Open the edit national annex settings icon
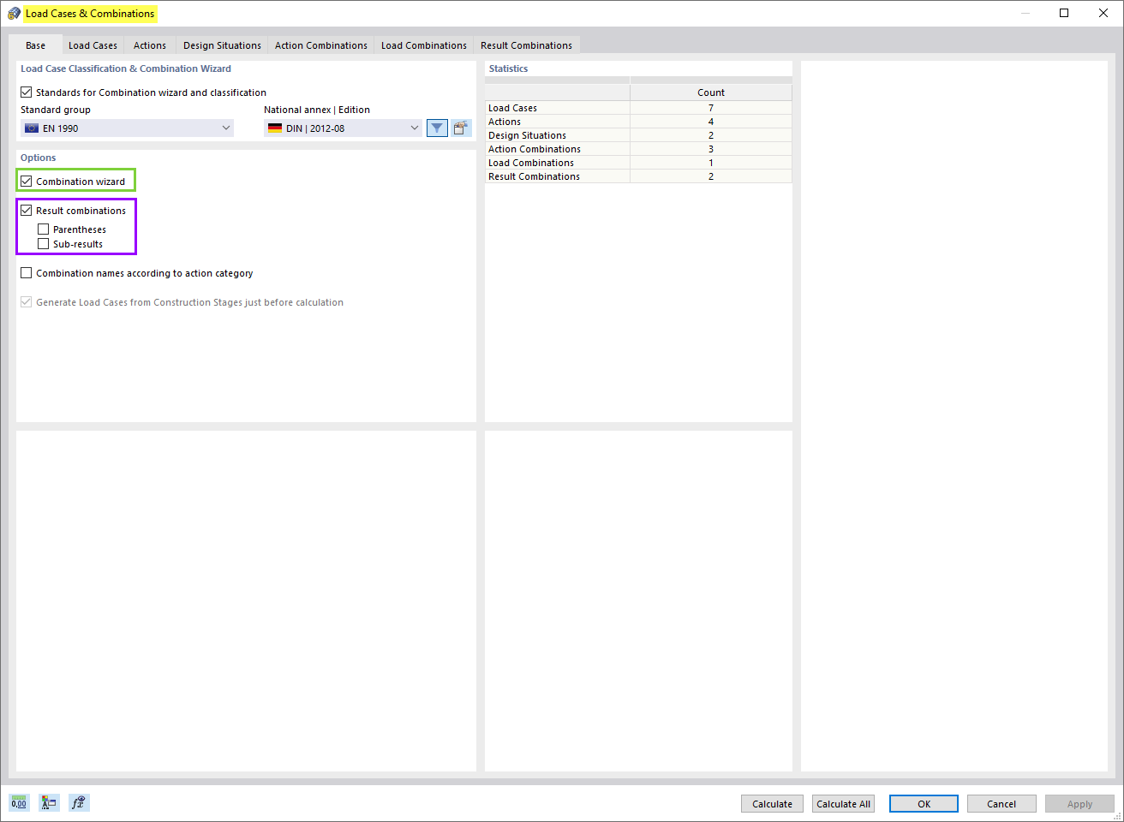This screenshot has height=822, width=1124. click(x=460, y=127)
